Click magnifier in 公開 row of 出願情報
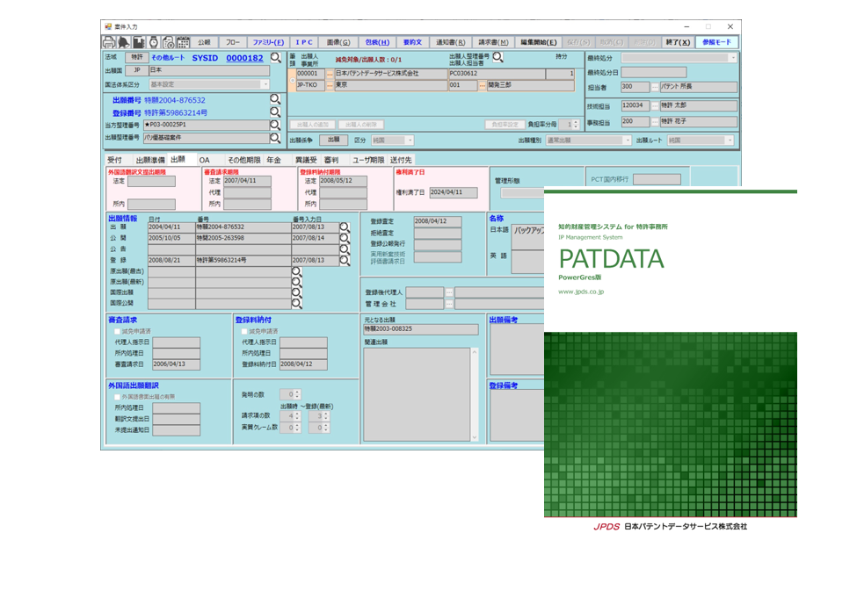 click(345, 238)
